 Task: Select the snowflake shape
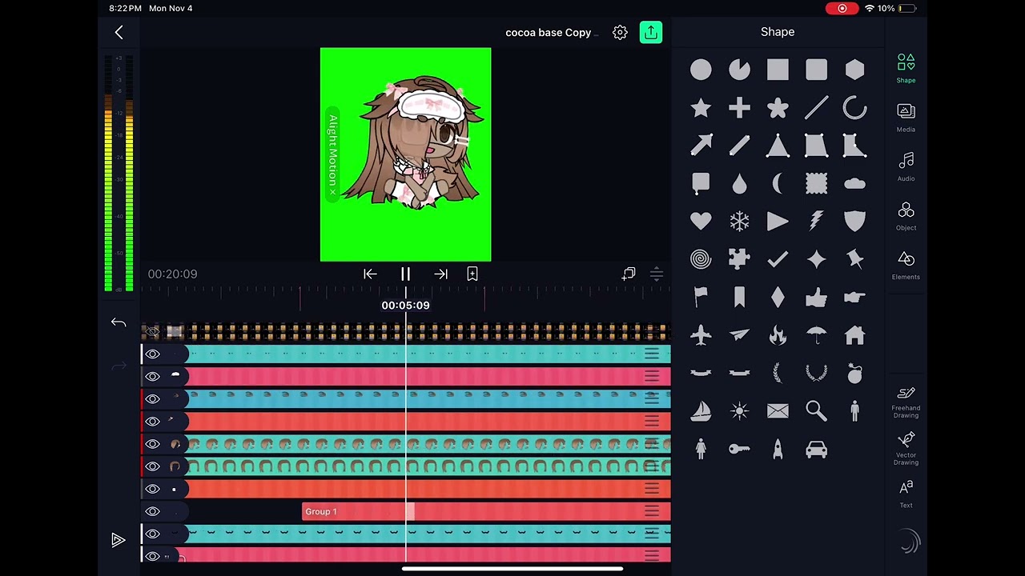(739, 222)
